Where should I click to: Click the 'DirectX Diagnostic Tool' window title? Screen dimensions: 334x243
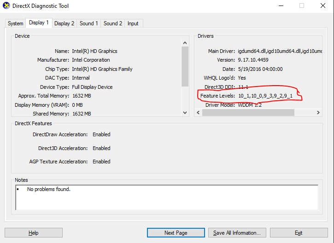tap(41, 6)
